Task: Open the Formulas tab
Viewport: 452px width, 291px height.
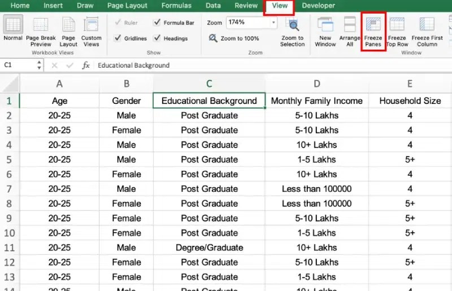Action: coord(176,6)
